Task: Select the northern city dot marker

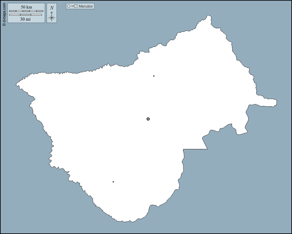Action: [154, 76]
